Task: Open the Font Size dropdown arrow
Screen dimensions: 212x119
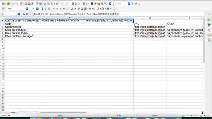Action: coord(37,9)
